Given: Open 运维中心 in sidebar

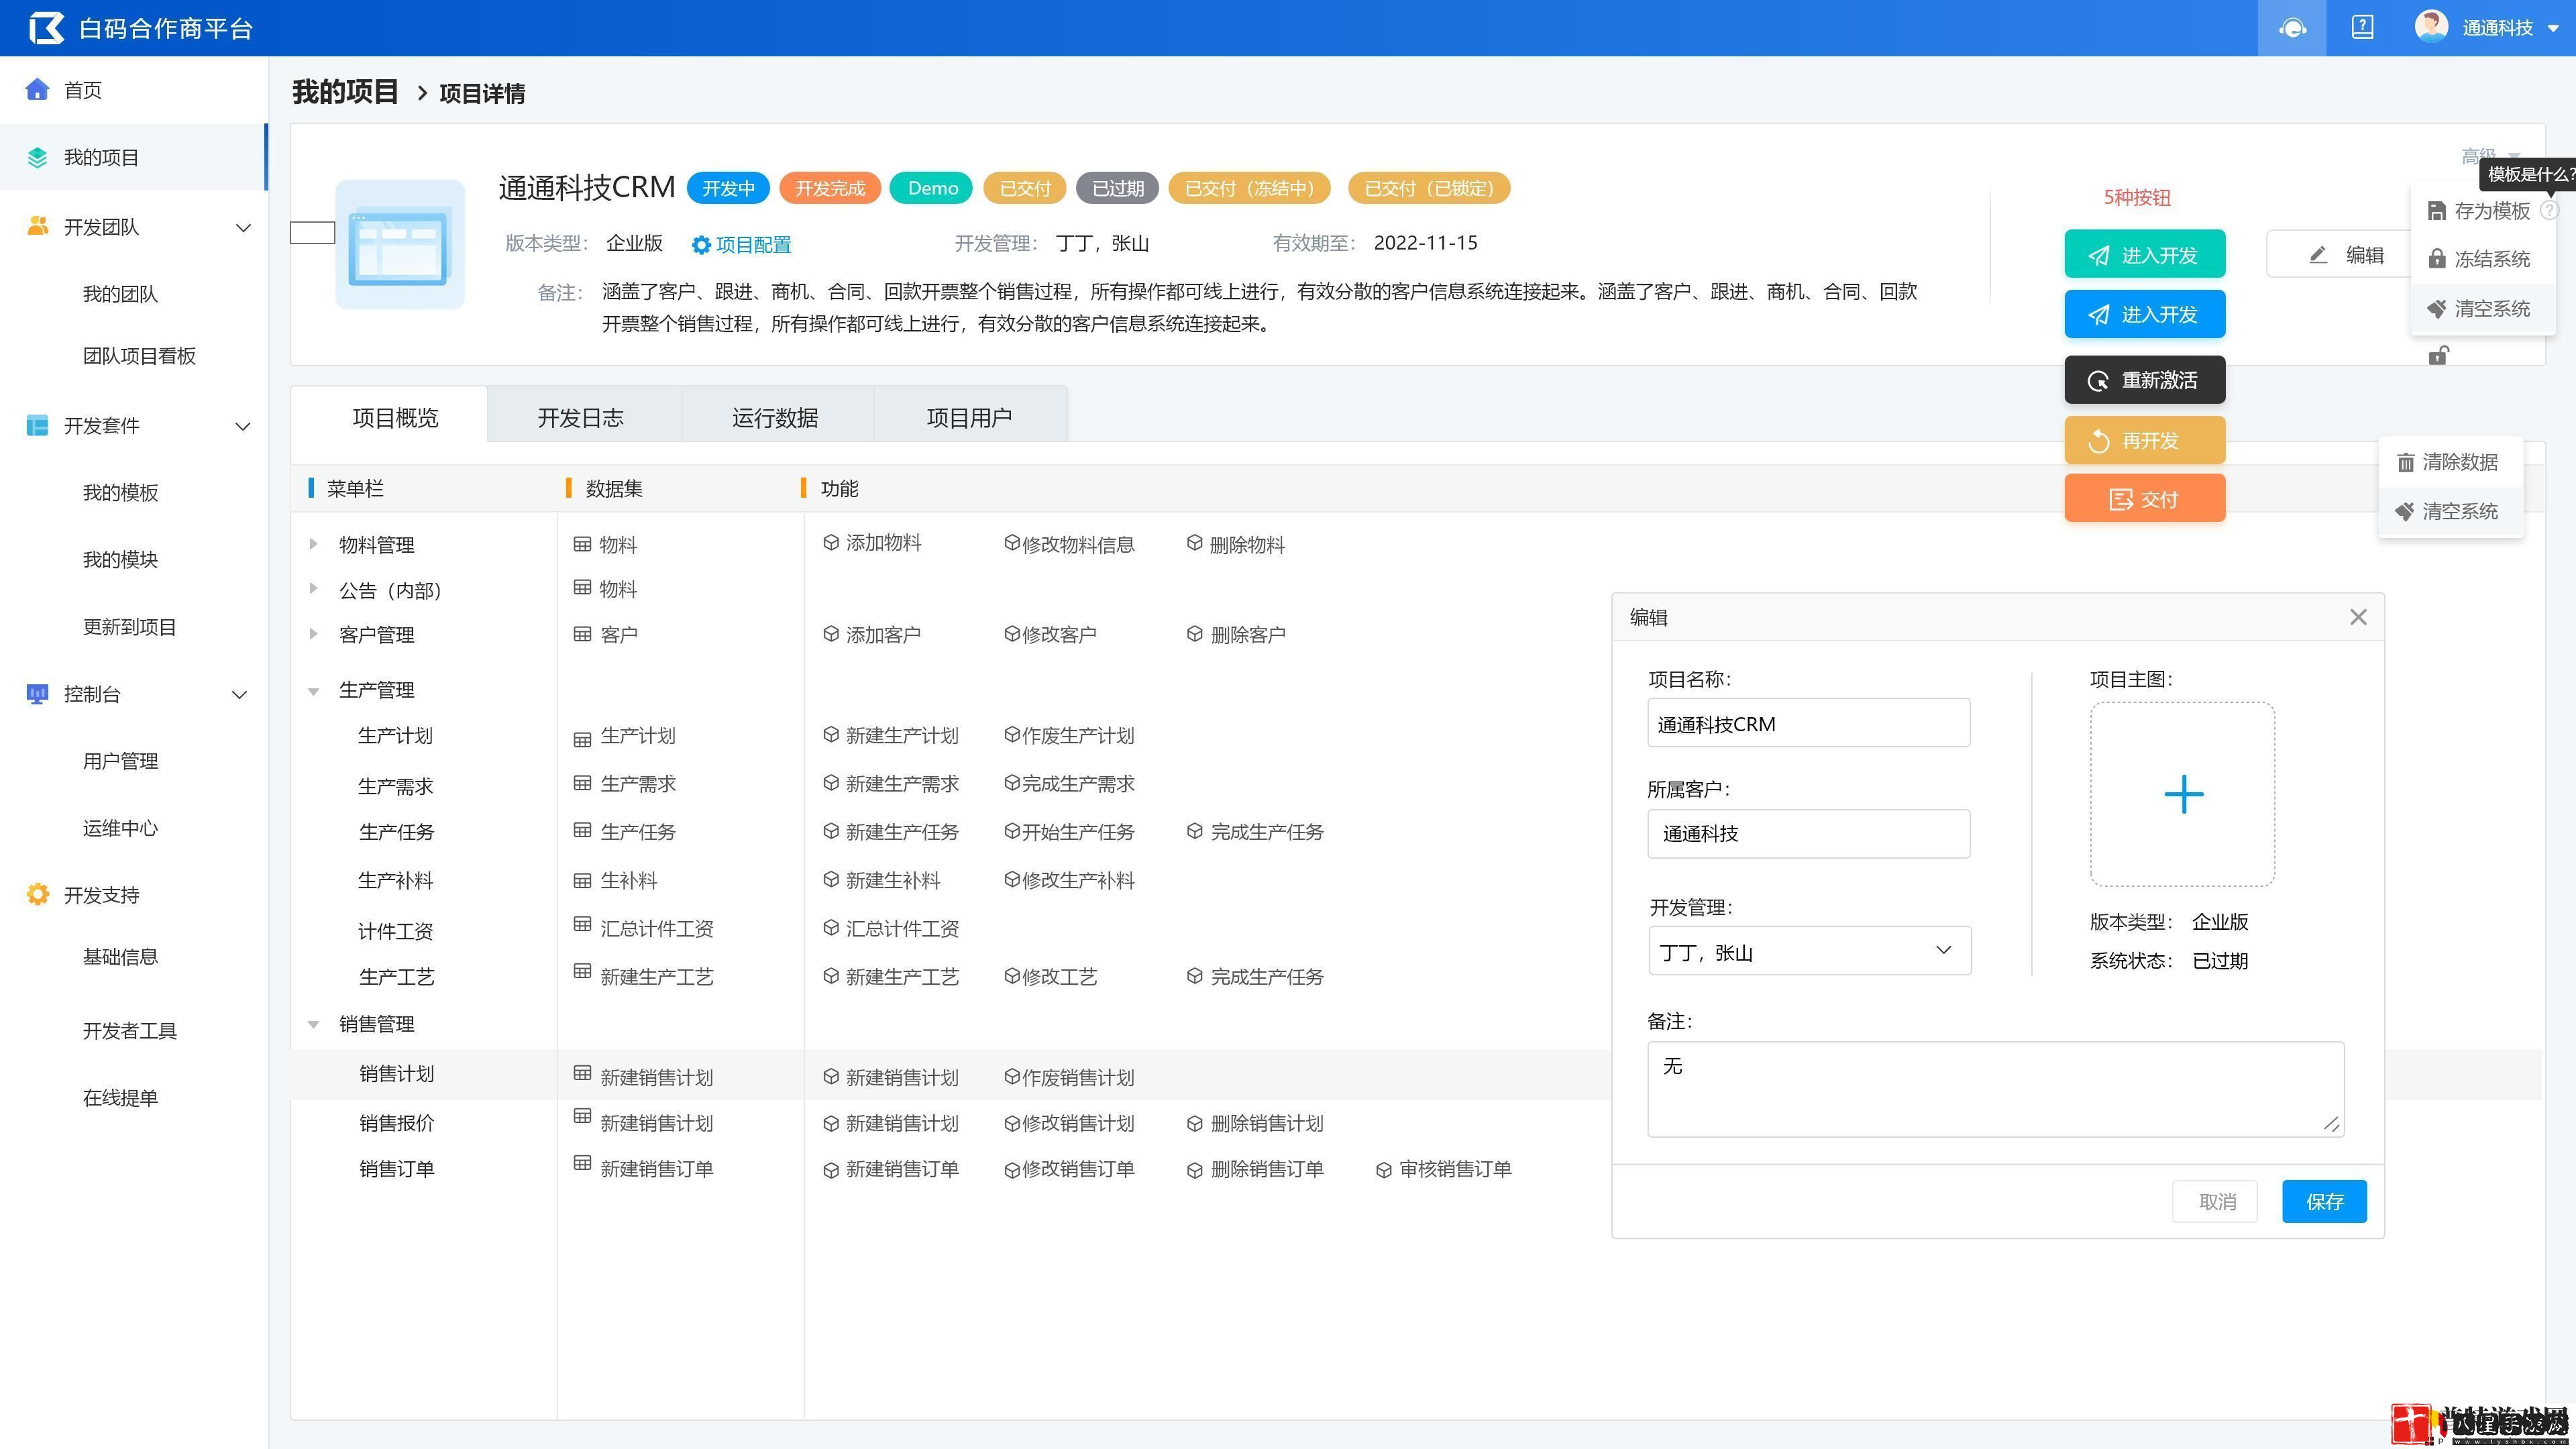Looking at the screenshot, I should (120, 828).
